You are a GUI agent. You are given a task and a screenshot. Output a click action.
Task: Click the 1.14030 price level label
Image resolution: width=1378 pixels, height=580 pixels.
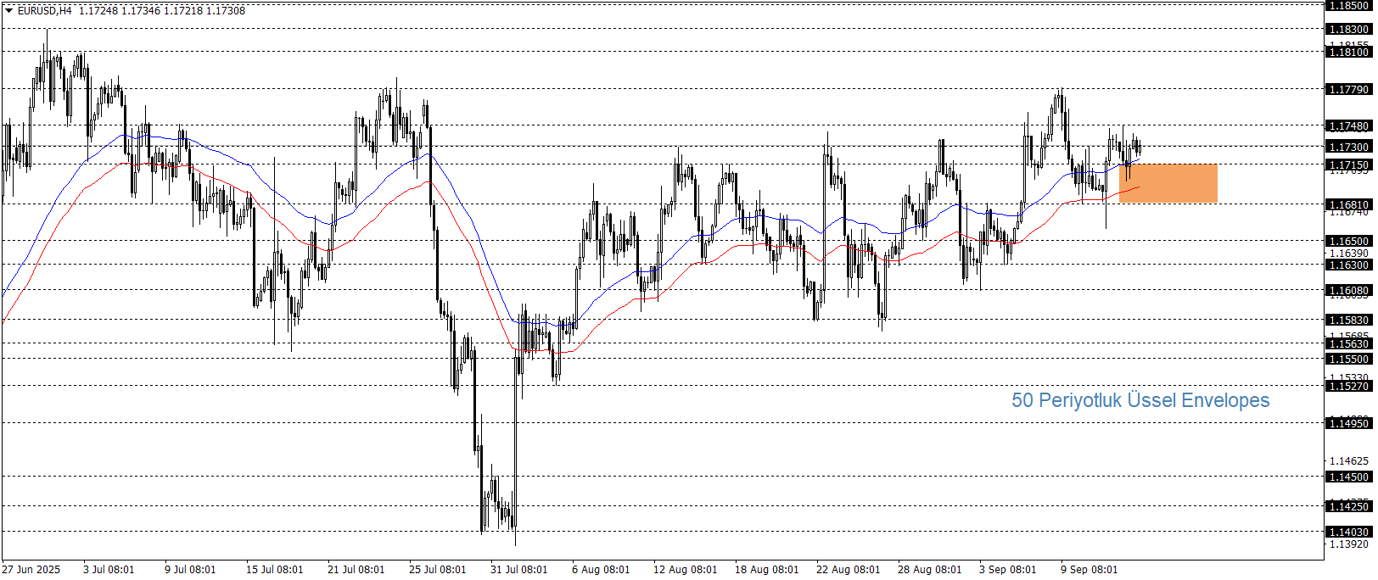point(1349,532)
